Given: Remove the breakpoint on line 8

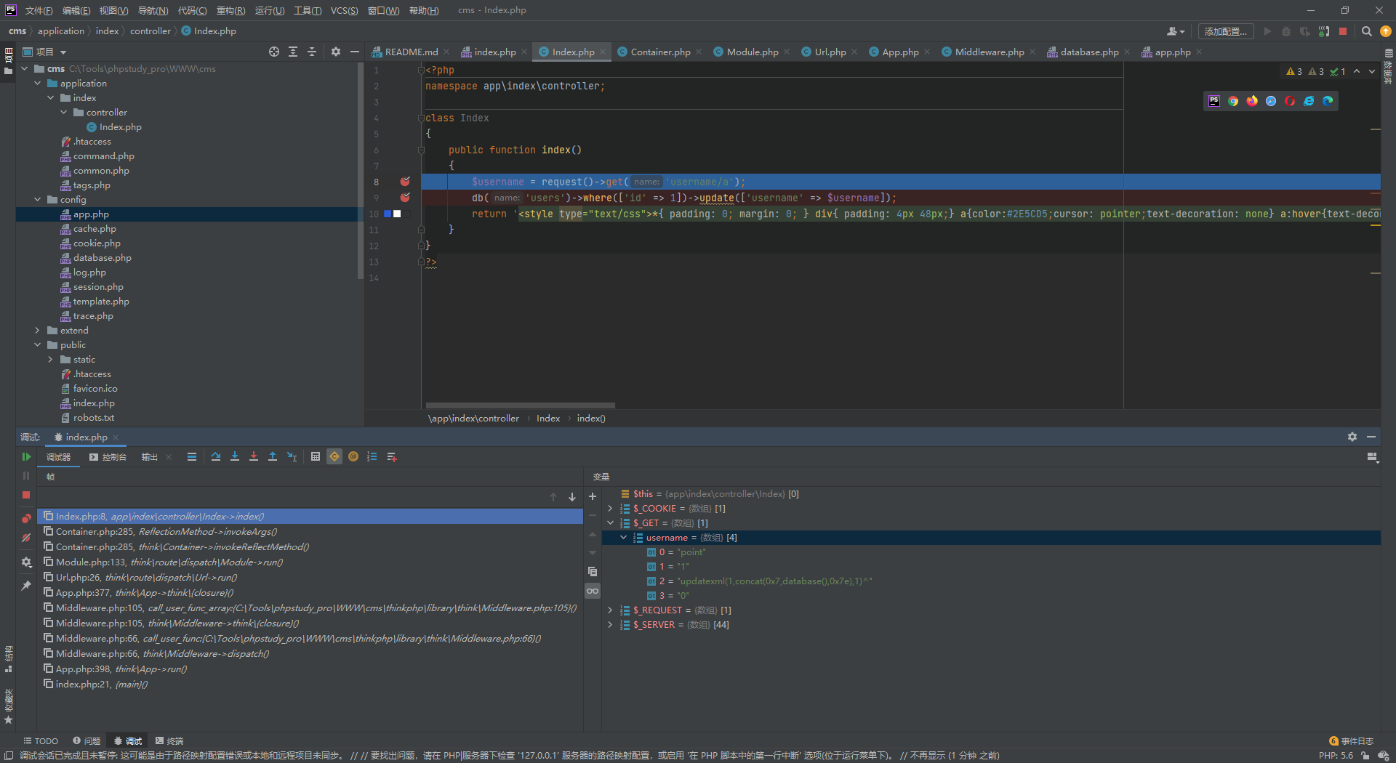Looking at the screenshot, I should pos(405,182).
